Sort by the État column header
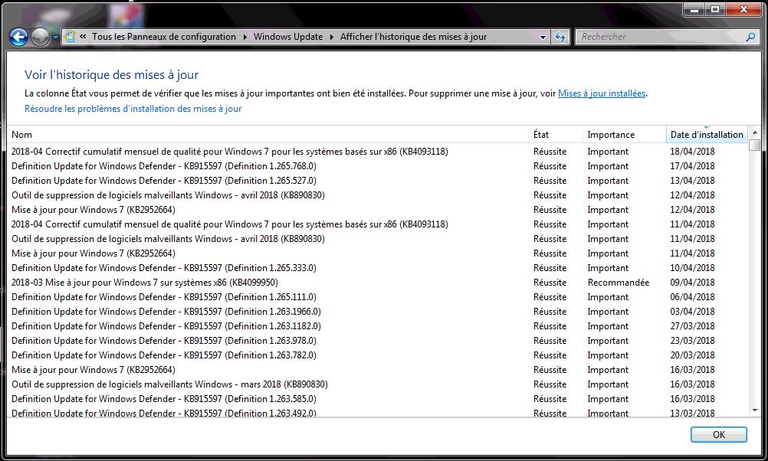Screen dimensions: 768x461 pos(556,135)
